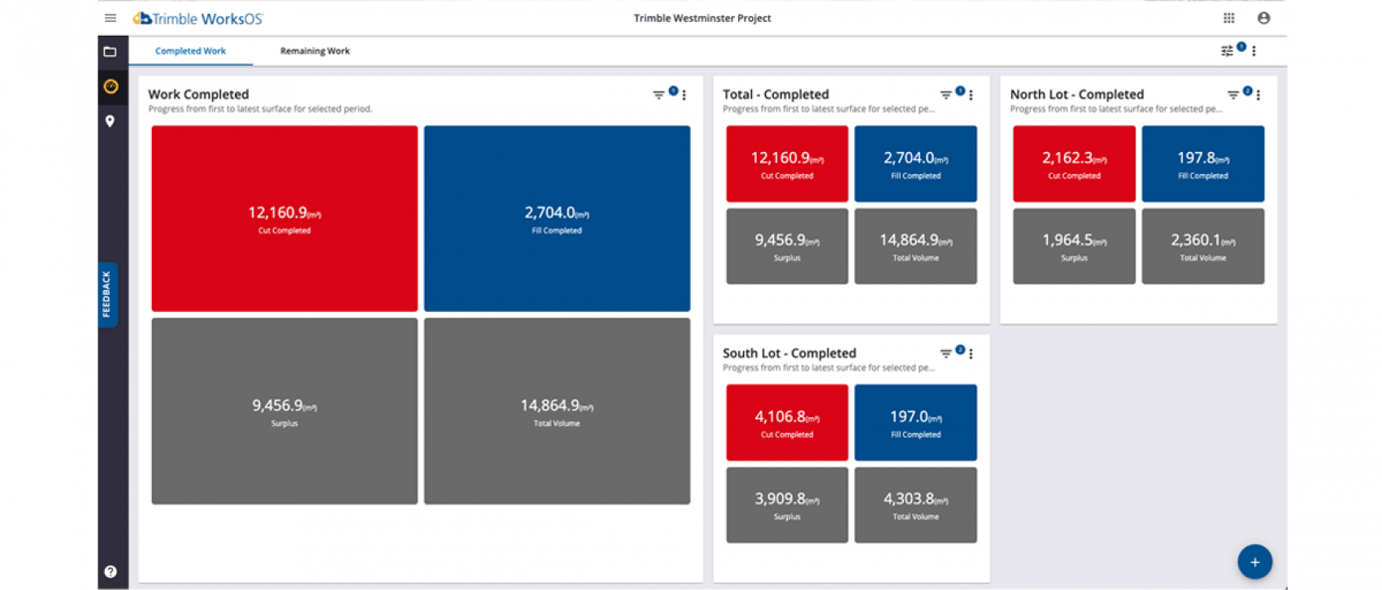The image size is (1382, 590).
Task: Click North Lot Total Volume tile
Action: 1202,246
